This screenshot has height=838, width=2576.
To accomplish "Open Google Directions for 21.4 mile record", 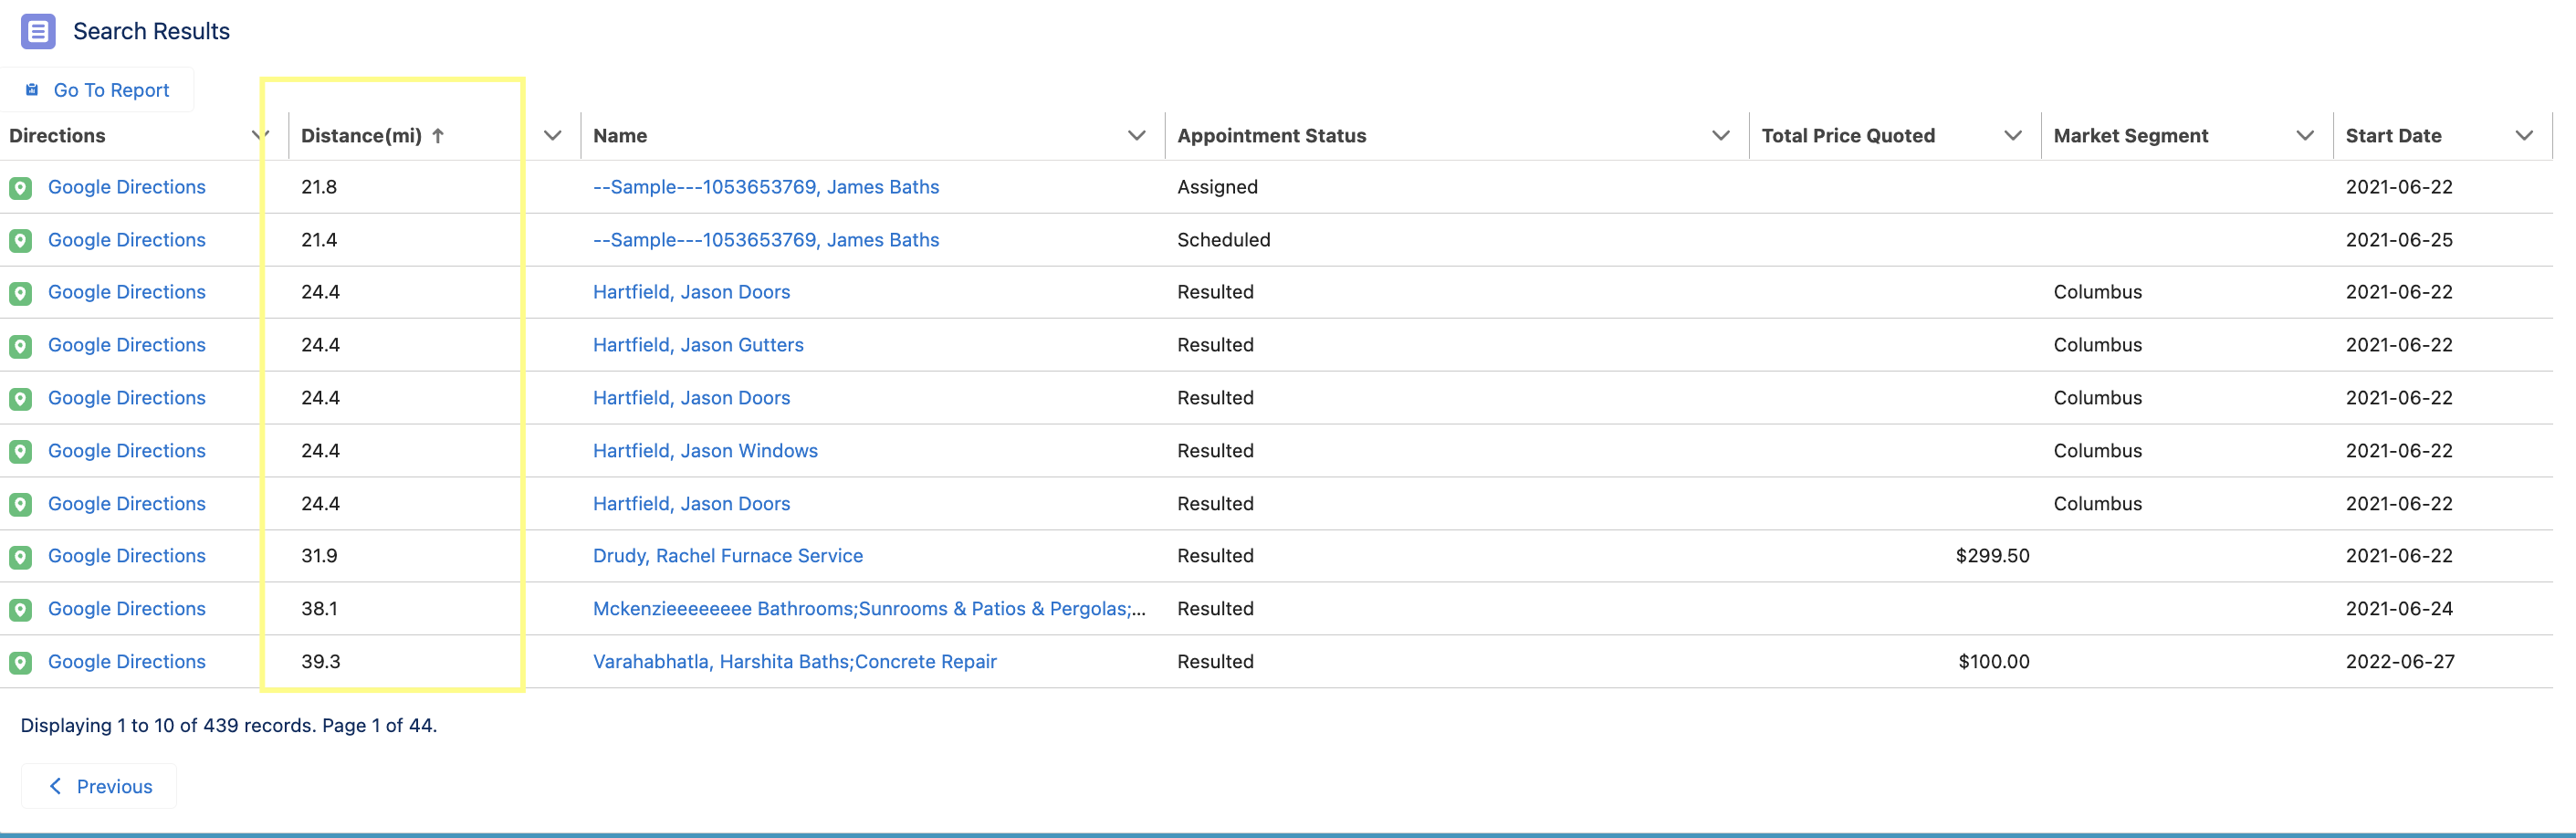I will tap(127, 240).
